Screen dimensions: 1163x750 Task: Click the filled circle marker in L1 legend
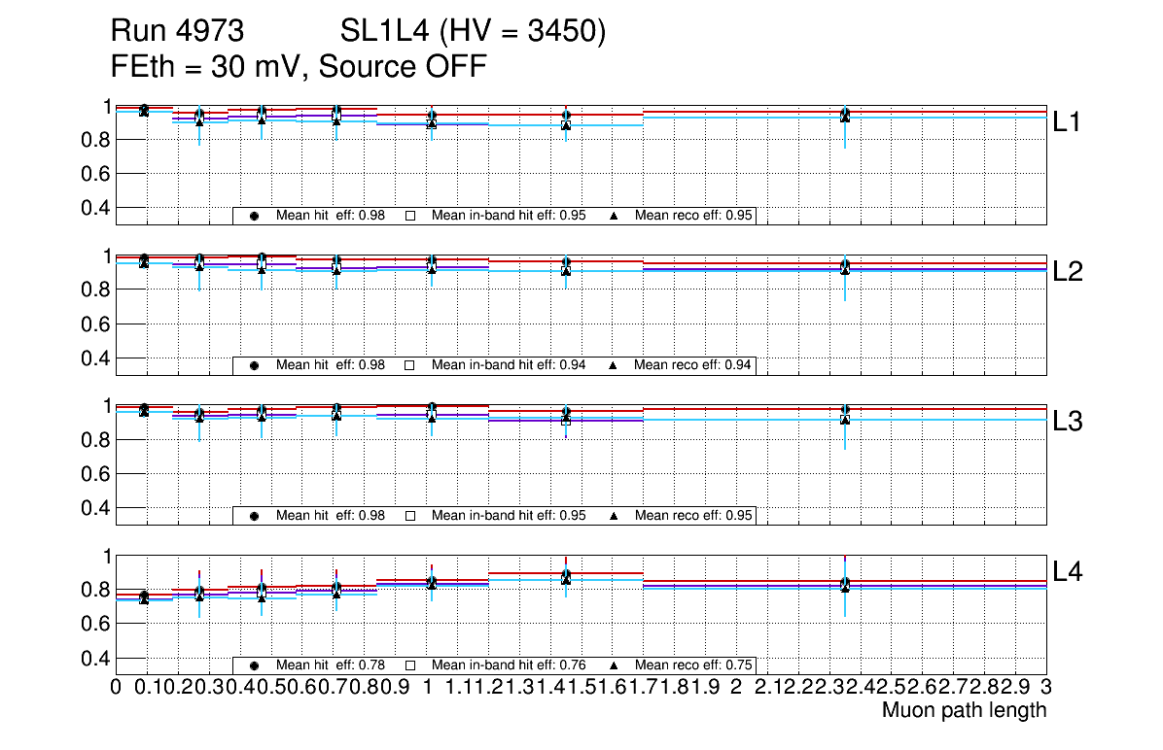pyautogui.click(x=254, y=216)
